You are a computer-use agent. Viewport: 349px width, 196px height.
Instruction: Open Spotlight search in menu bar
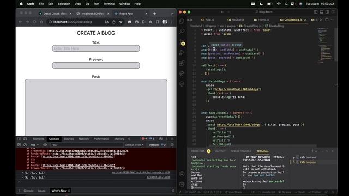point(286,4)
